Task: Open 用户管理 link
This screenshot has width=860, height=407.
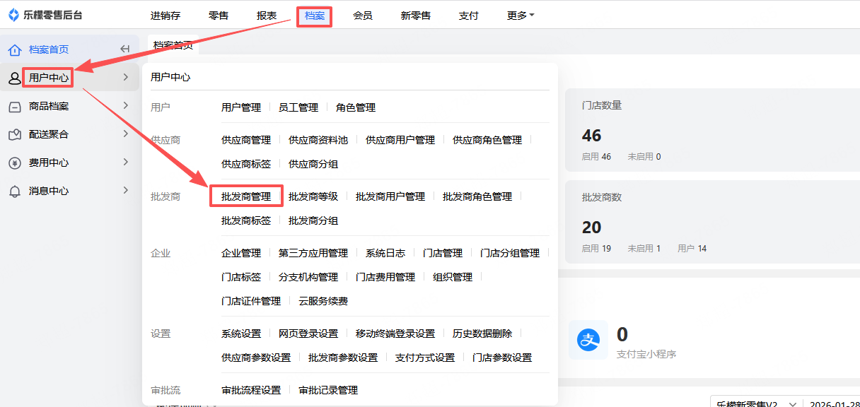Action: click(x=241, y=107)
